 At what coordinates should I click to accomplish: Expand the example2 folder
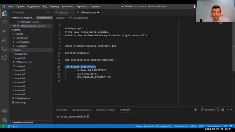(x=13, y=70)
